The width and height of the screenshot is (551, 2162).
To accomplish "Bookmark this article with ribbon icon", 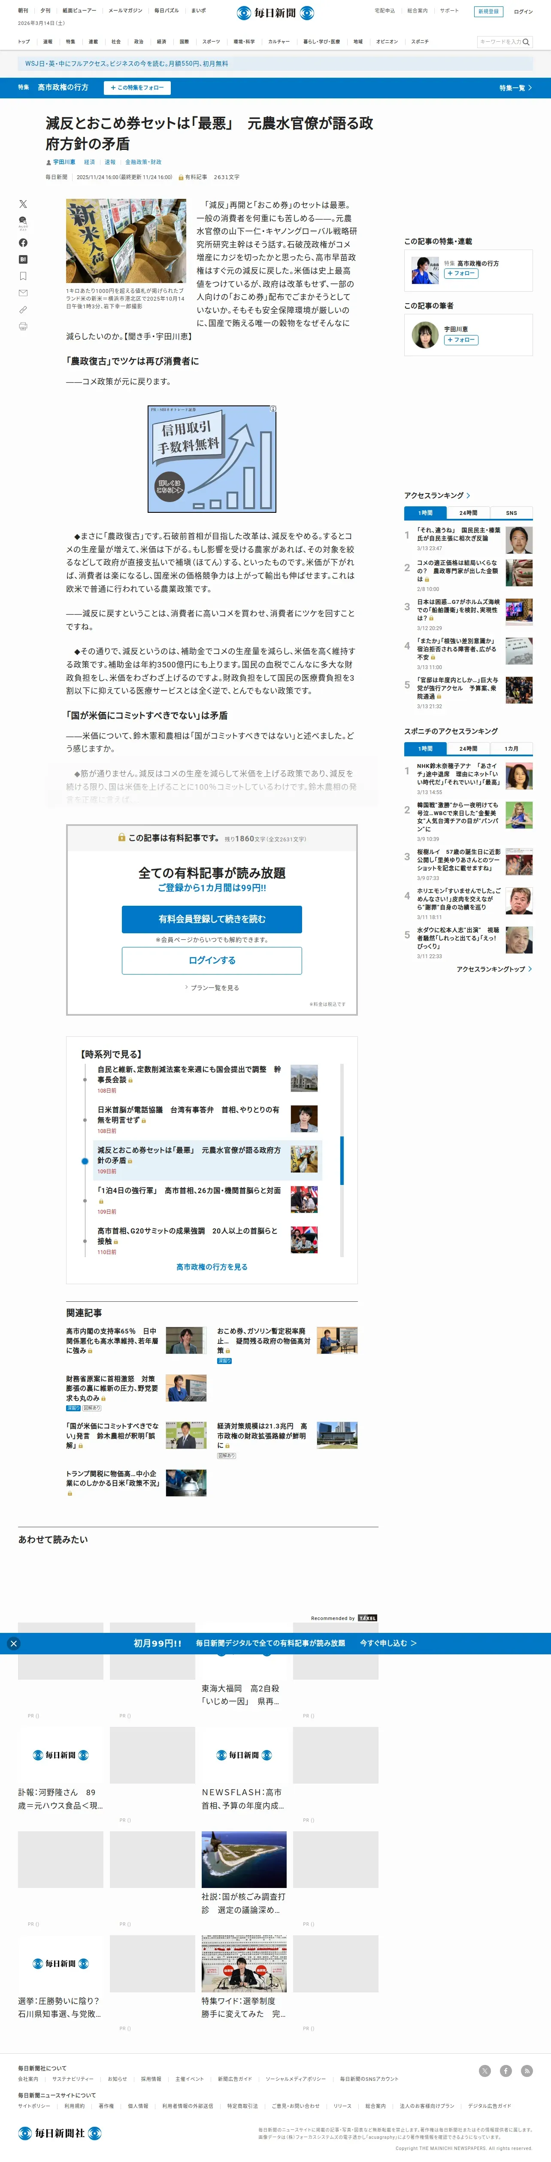I will tap(23, 276).
